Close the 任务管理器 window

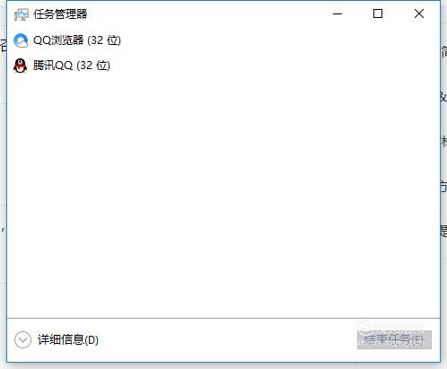point(419,13)
